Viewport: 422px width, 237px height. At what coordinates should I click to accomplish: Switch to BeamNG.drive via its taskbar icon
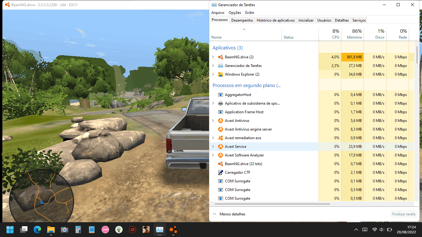click(x=173, y=230)
